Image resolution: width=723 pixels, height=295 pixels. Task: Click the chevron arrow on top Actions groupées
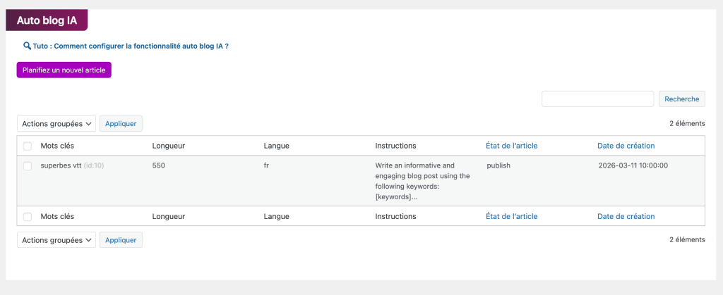(89, 124)
